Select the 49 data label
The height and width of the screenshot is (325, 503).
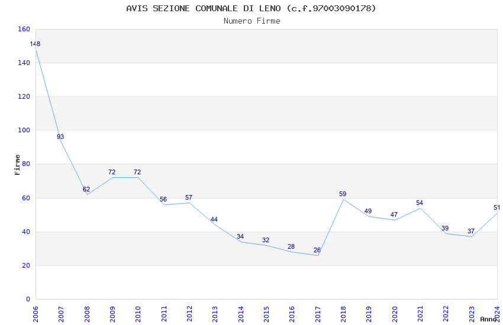[368, 212]
